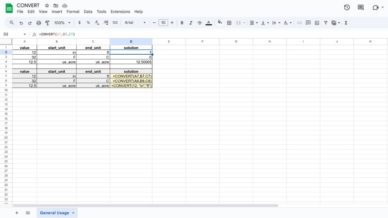This screenshot has height=218, width=388.
Task: Insert a comment from toolbar
Action: coord(308,23)
